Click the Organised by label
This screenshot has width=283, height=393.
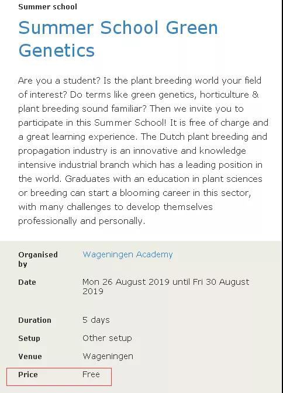click(38, 259)
